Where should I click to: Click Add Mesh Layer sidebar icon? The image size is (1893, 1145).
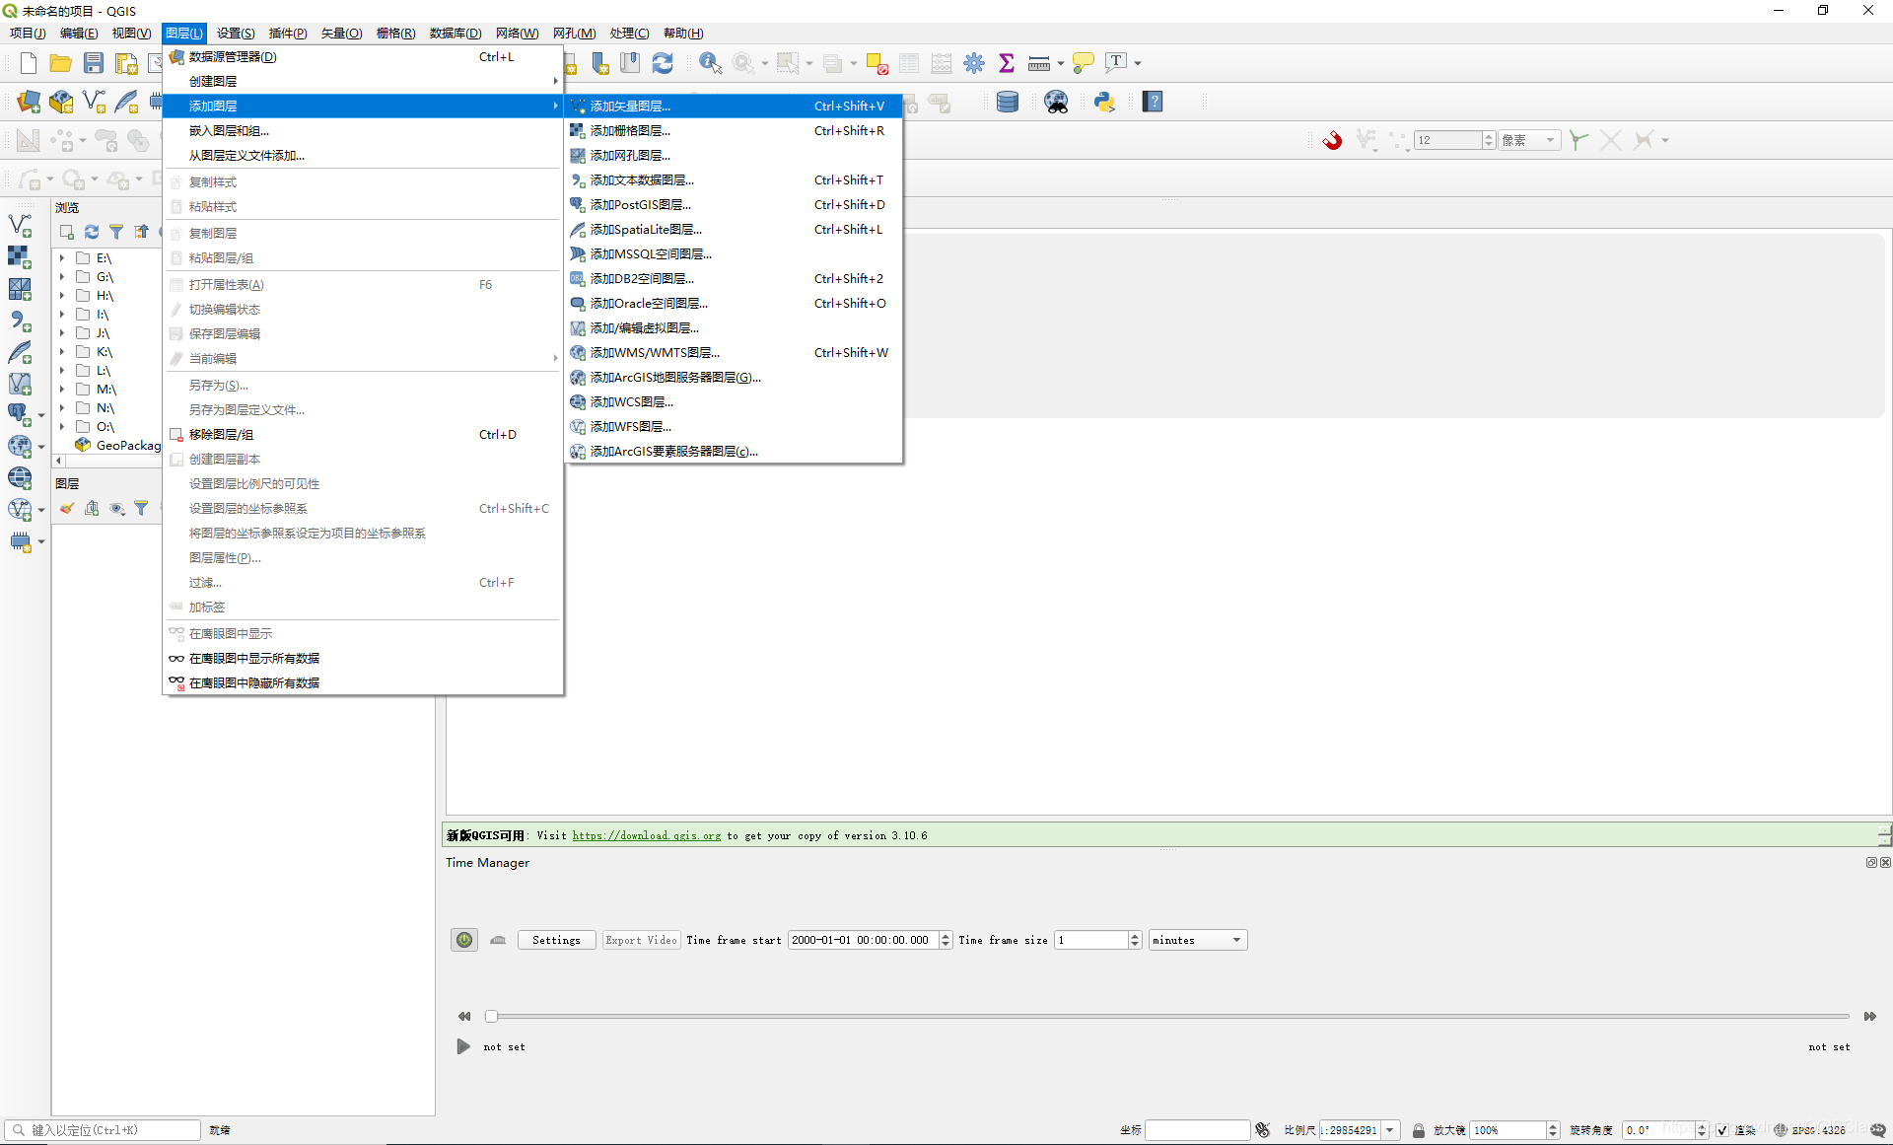coord(20,289)
